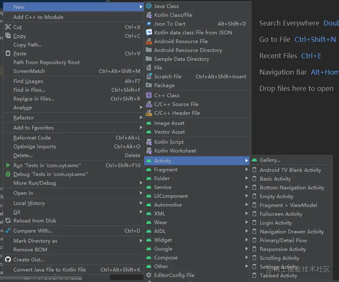The width and height of the screenshot is (339, 282).
Task: Choose Remove BOM entry
Action: coord(73,250)
